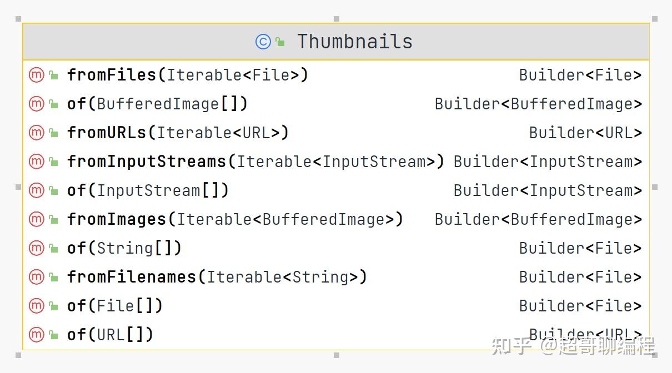Image resolution: width=672 pixels, height=373 pixels.
Task: Click the method icon next to of(InputStream[])
Action: click(x=36, y=190)
